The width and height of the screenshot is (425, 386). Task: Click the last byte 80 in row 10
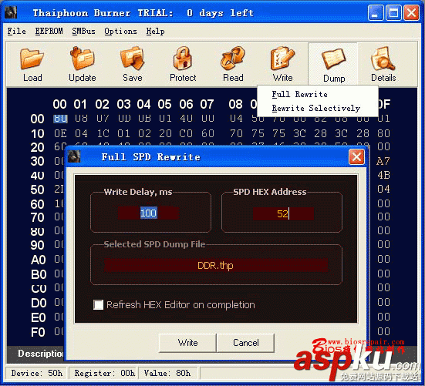[x=383, y=133]
